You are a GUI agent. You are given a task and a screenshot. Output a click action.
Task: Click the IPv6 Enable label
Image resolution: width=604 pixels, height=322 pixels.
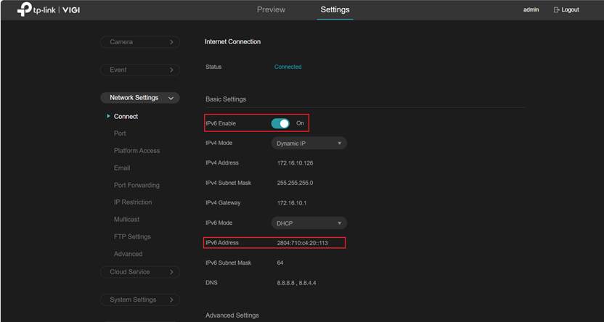(221, 123)
